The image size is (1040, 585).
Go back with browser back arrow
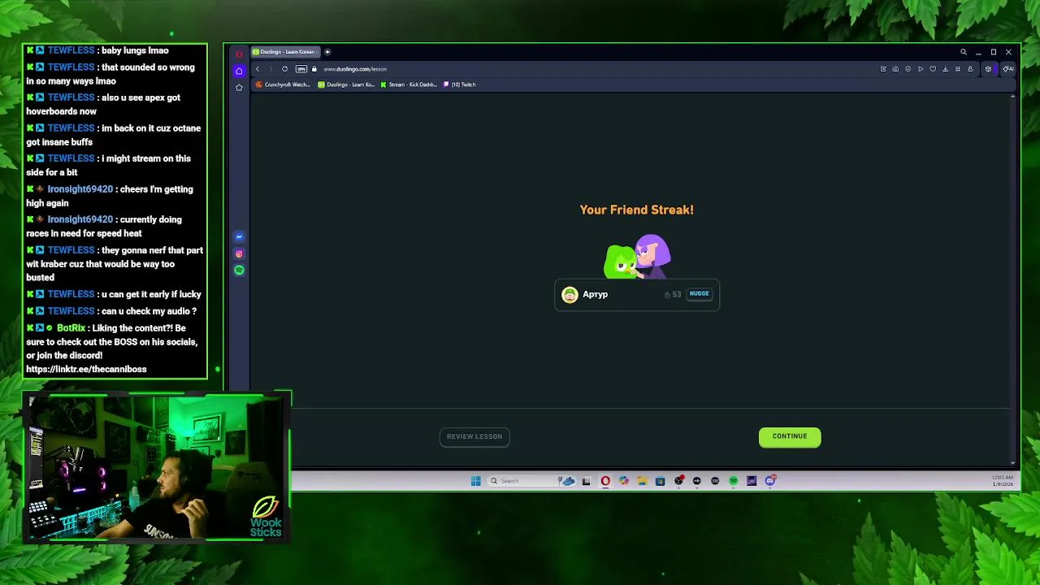pos(258,69)
